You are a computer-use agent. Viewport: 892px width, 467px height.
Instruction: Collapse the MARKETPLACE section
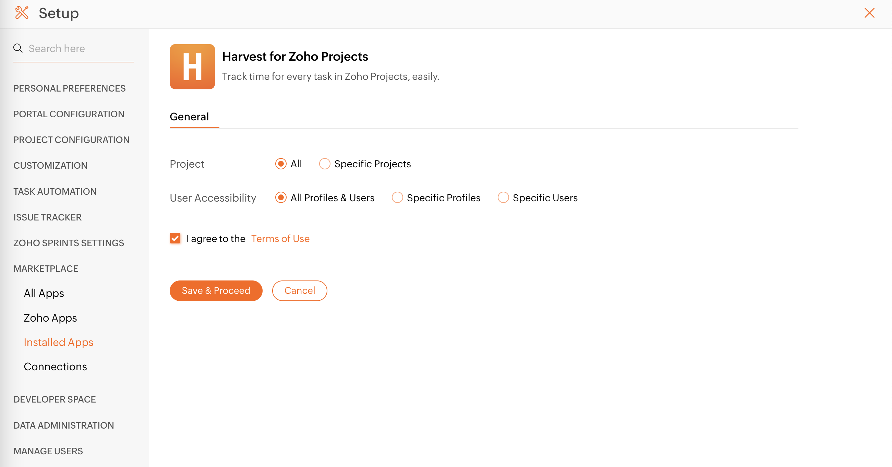coord(46,269)
